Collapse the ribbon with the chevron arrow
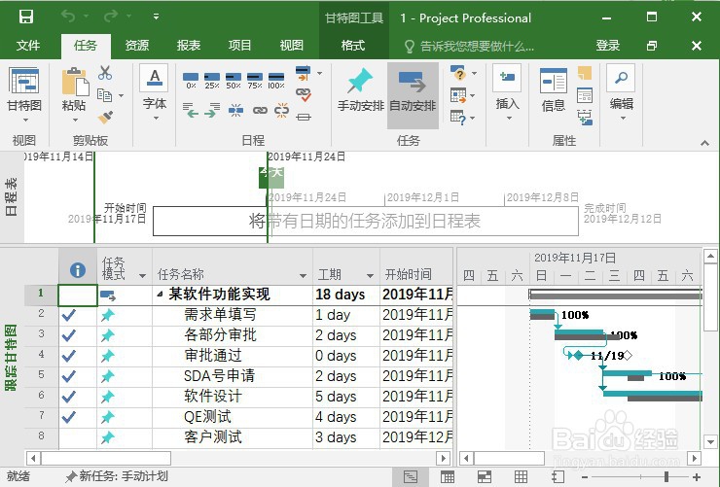 tap(704, 143)
